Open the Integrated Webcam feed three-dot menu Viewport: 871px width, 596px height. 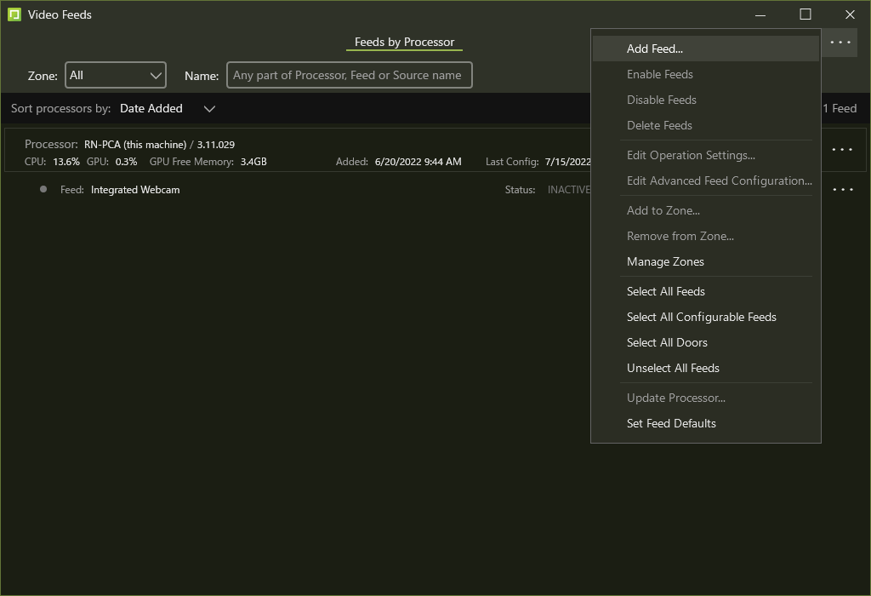coord(842,190)
